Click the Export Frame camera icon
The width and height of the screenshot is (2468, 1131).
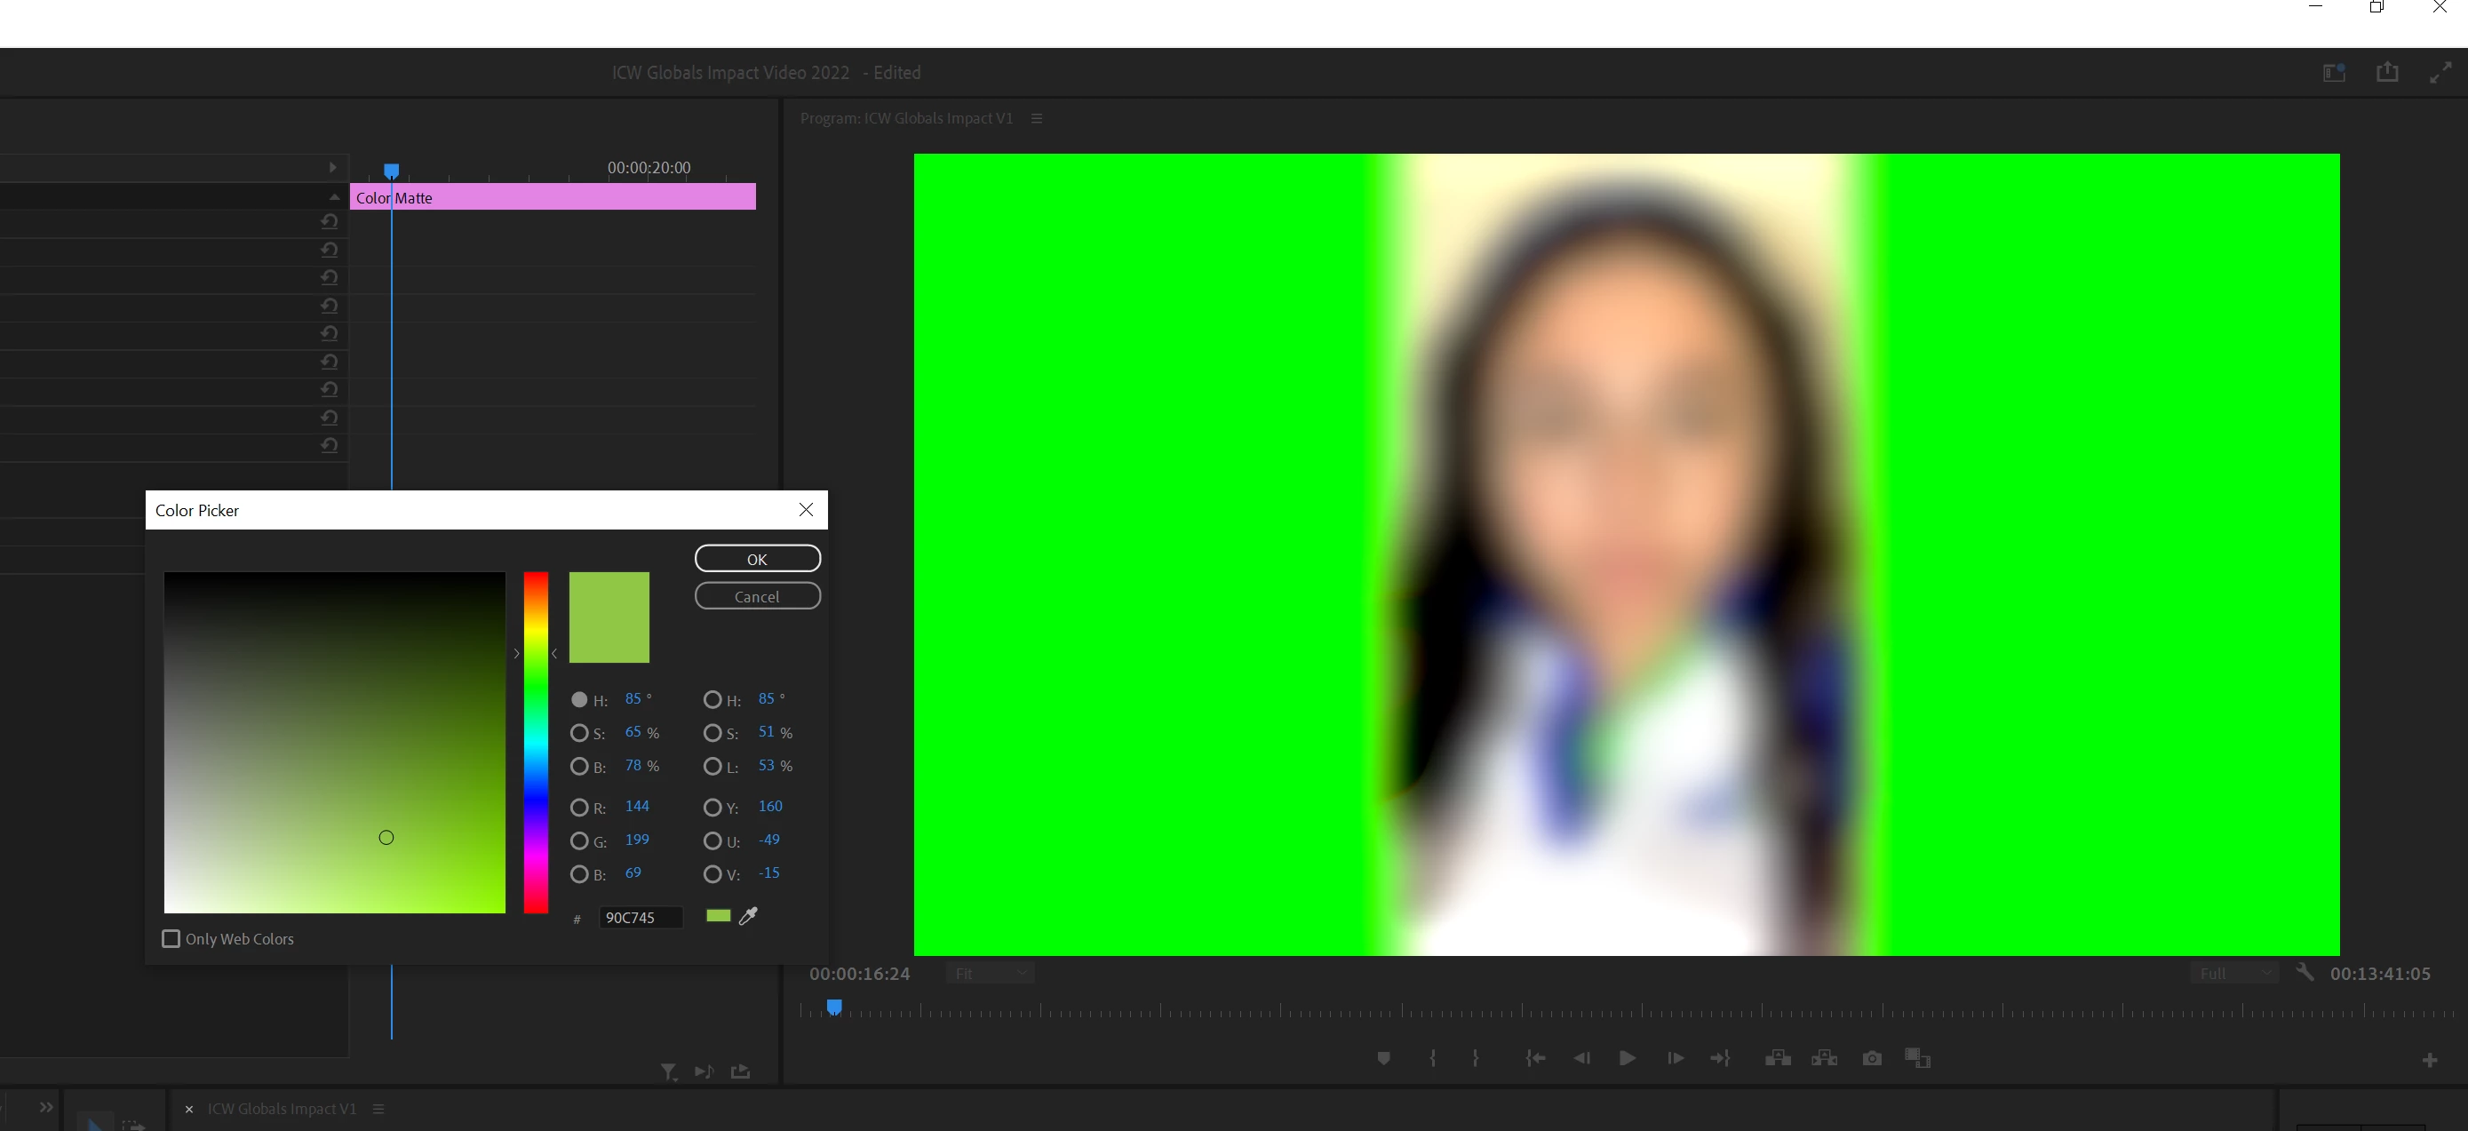coord(1871,1058)
